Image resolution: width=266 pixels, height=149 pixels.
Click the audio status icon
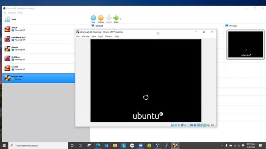point(179,125)
